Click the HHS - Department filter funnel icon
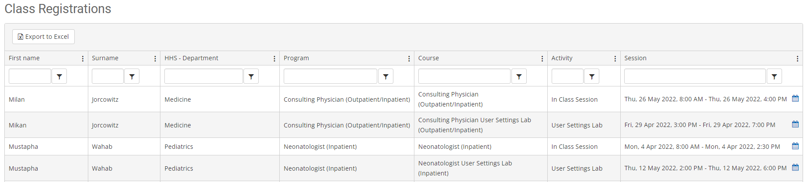 coord(251,76)
